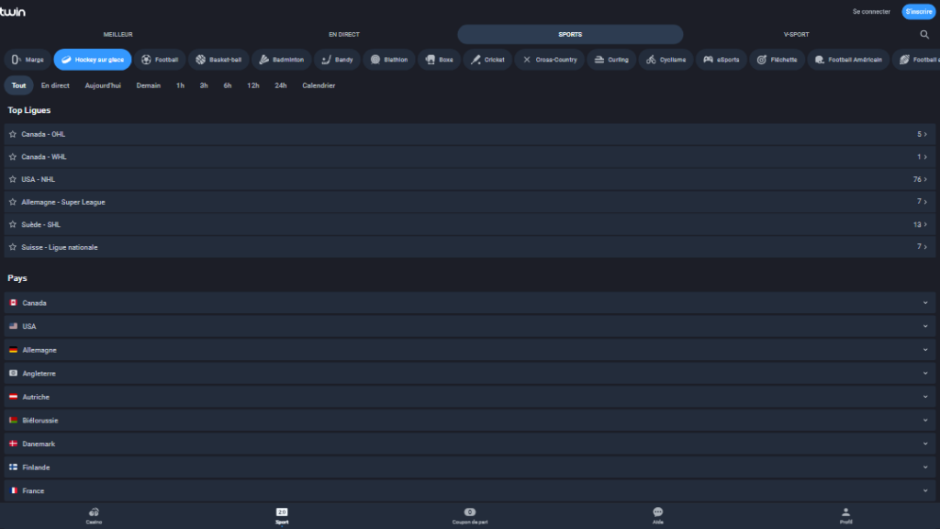Open Suisse - Ligue nationale events
The height and width of the screenshot is (529, 940).
coord(470,247)
